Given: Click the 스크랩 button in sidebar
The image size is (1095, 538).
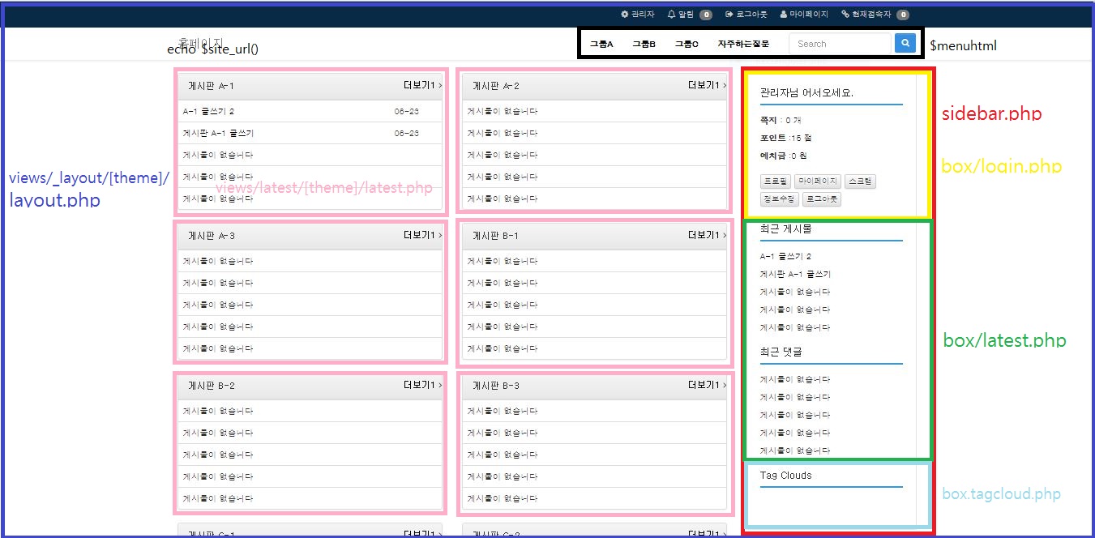Looking at the screenshot, I should (860, 181).
